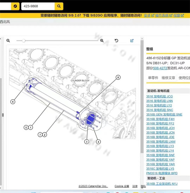Zoom out the diagram with minus magnifier
This screenshot has height=193, width=190.
click(8, 41)
